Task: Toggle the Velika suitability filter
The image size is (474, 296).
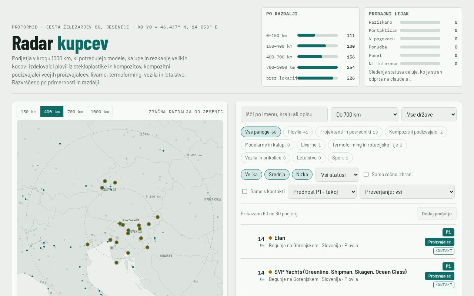Action: tap(251, 174)
